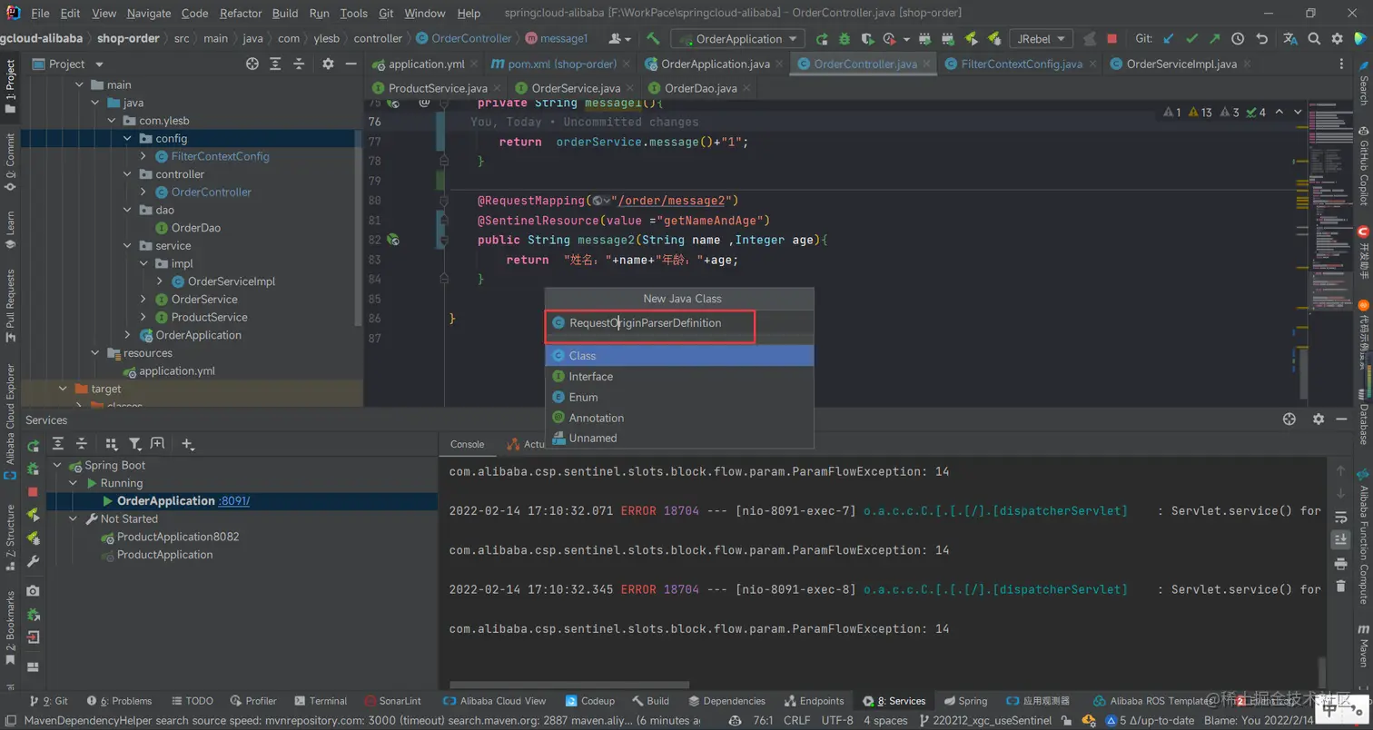1373x730 pixels.
Task: Click UTF-8 encoding in status bar
Action: coord(836,720)
